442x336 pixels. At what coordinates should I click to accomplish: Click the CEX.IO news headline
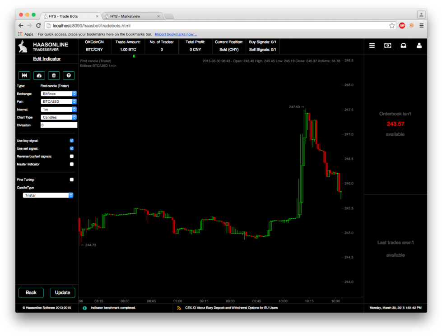[232, 308]
